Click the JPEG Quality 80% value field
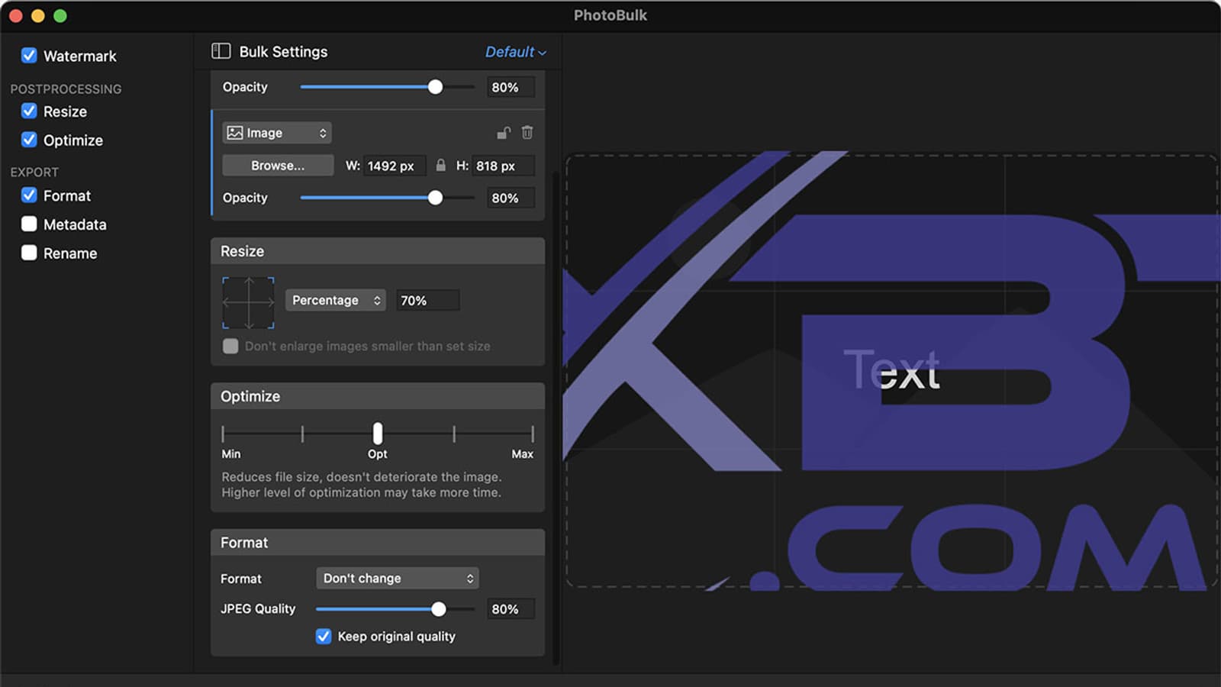 tap(510, 609)
